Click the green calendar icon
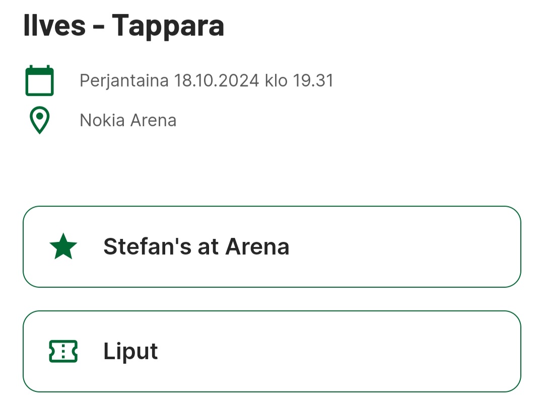 tap(39, 80)
